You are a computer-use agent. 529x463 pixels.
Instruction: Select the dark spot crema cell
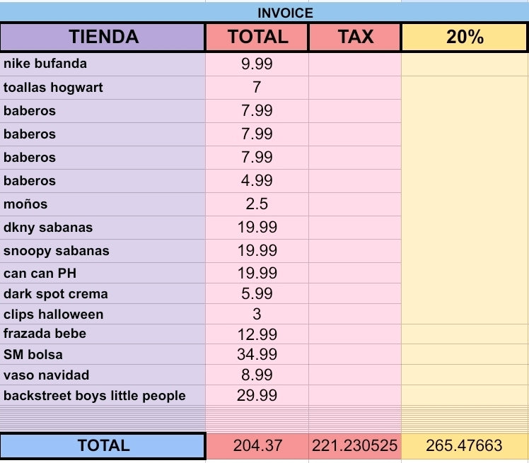pos(103,294)
